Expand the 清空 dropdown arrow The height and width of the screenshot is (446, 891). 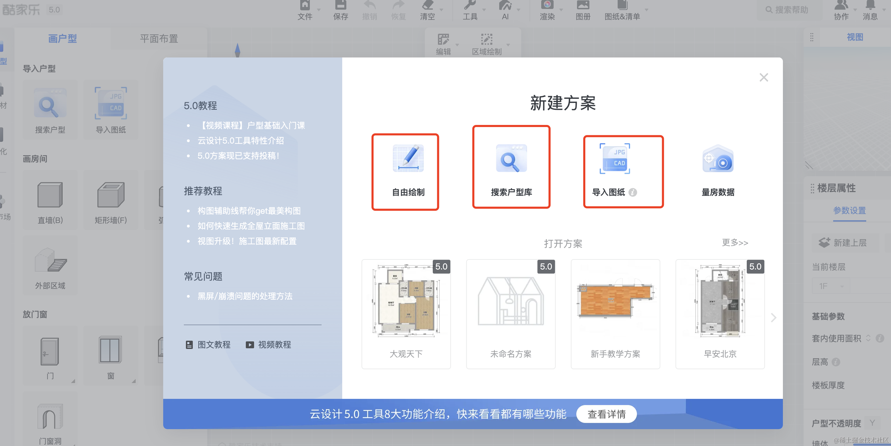click(441, 10)
